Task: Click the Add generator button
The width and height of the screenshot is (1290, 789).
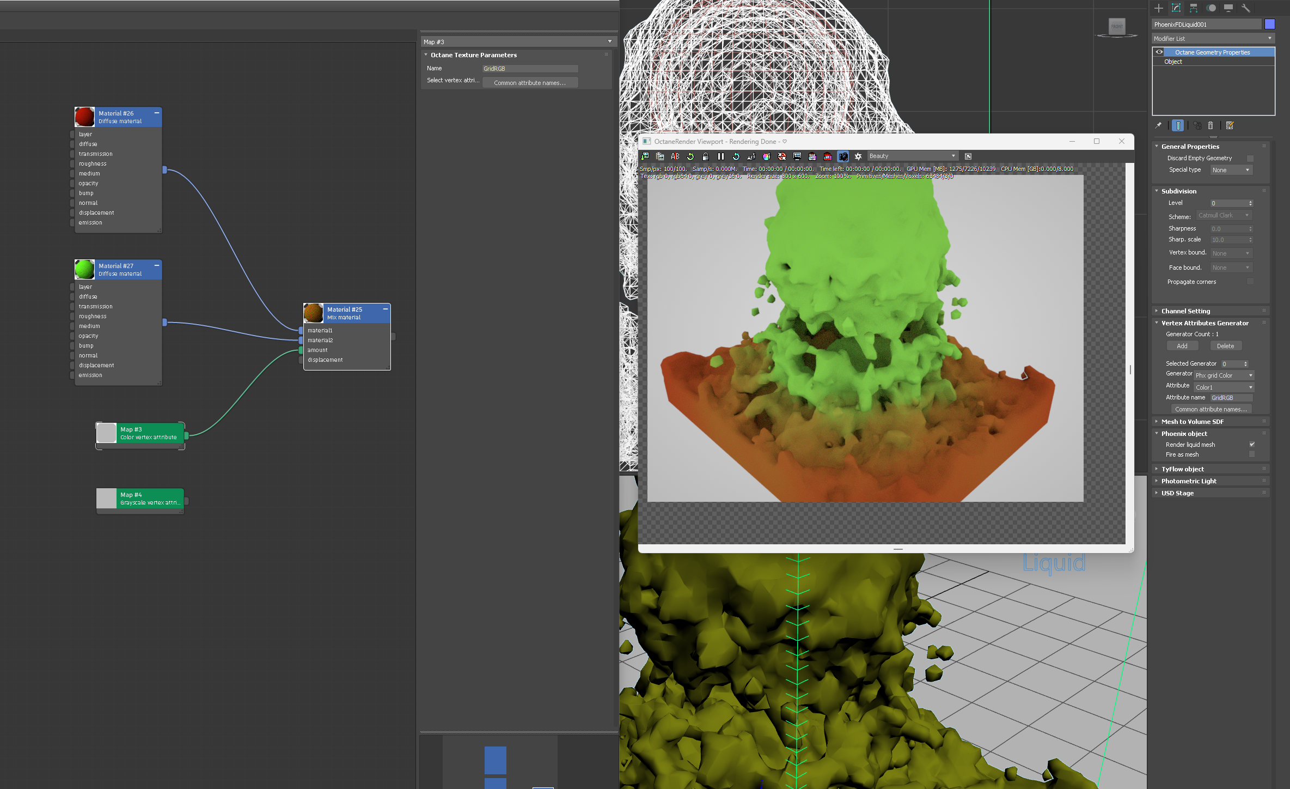Action: tap(1182, 346)
